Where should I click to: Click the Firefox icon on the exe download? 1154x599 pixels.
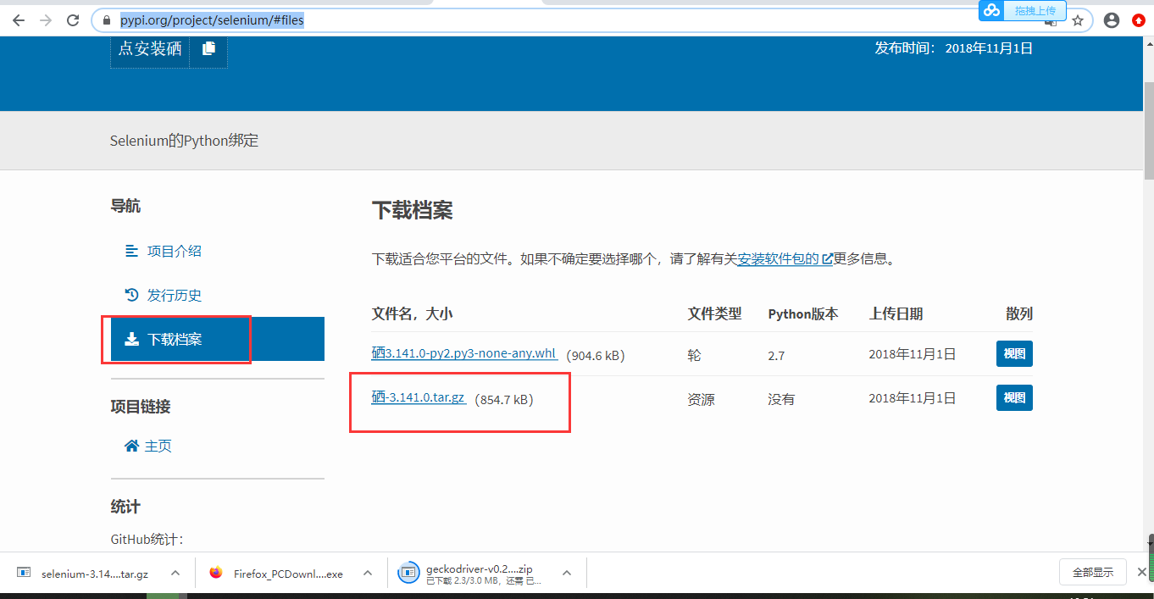coord(216,573)
